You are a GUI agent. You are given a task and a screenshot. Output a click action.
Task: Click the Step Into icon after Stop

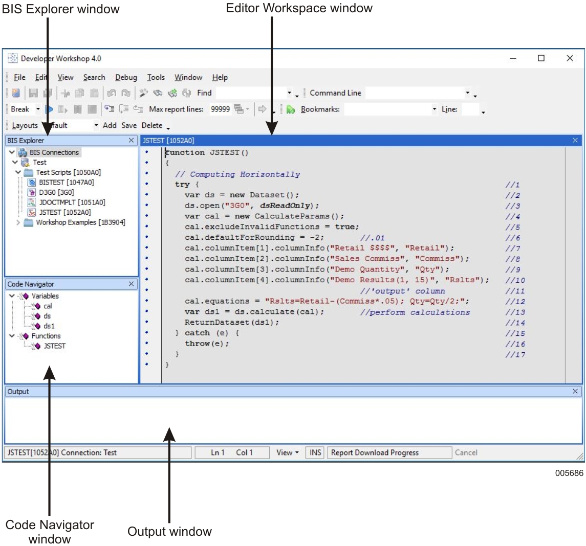coord(109,109)
